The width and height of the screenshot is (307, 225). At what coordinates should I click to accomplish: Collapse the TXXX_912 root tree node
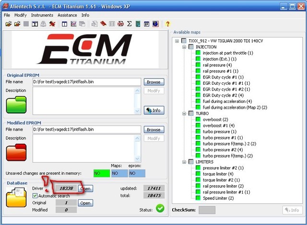[x=177, y=41]
